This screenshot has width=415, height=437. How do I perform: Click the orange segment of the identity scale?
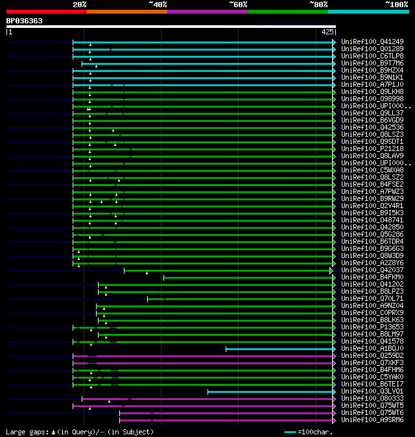pyautogui.click(x=126, y=12)
